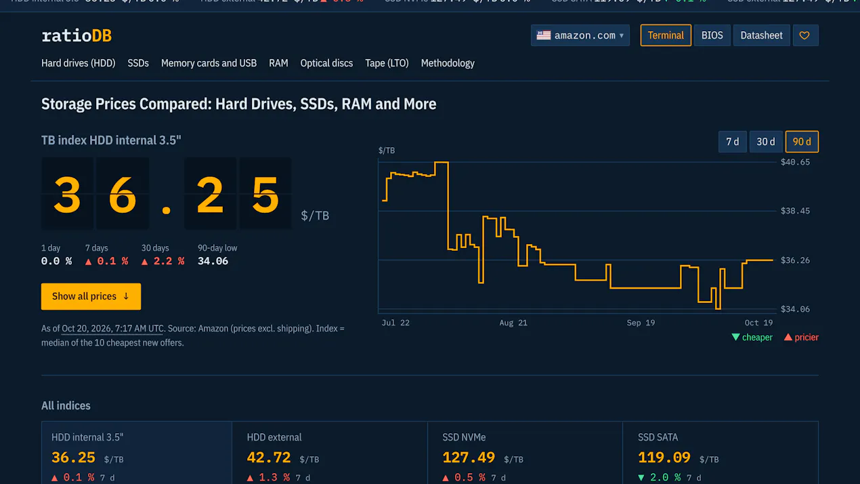The width and height of the screenshot is (860, 484).
Task: Navigate to Optical discs
Action: [326, 63]
